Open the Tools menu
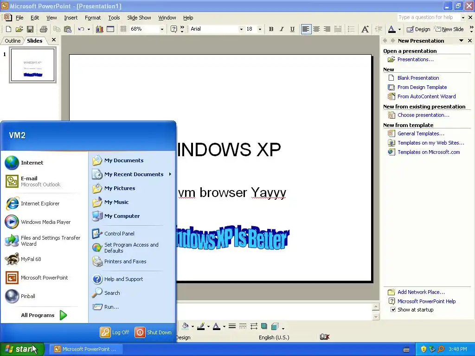This screenshot has width=475, height=356. pyautogui.click(x=114, y=18)
